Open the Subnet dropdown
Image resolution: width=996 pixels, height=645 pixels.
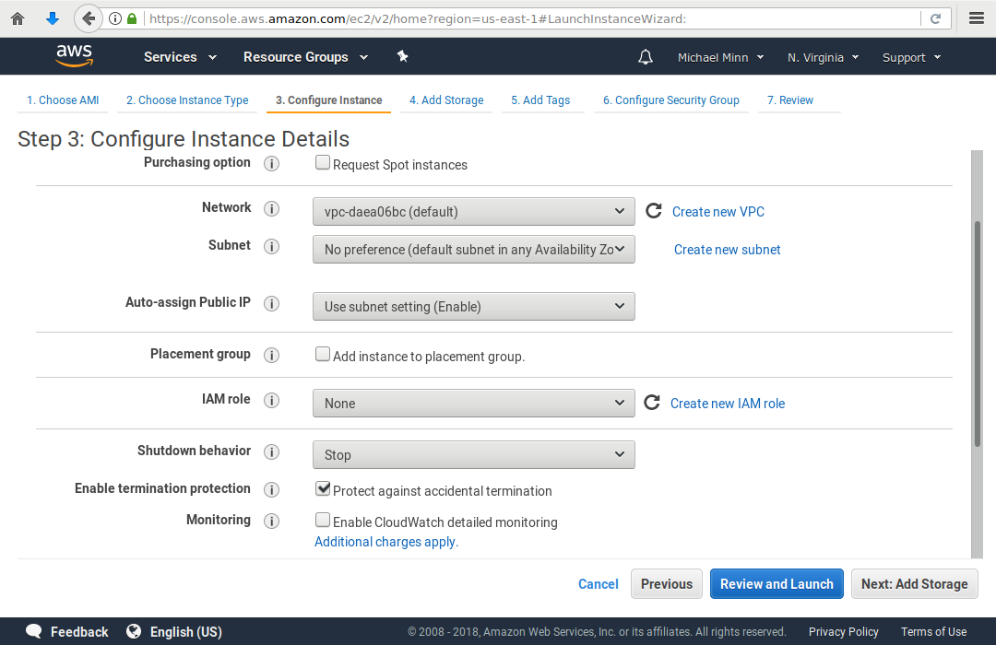click(x=473, y=250)
